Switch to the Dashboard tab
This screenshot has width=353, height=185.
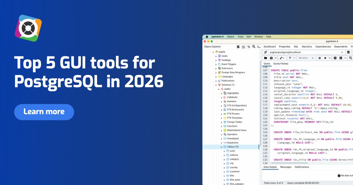click(x=269, y=47)
